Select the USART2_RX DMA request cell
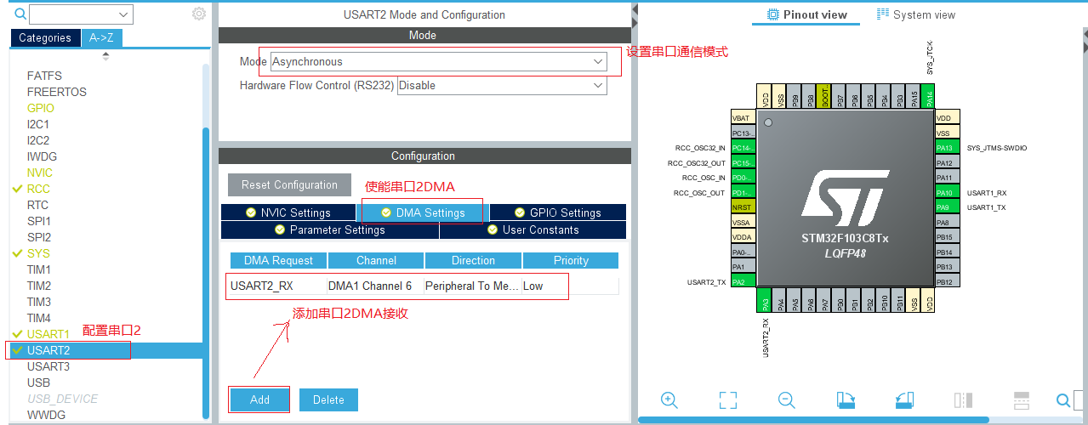The height and width of the screenshot is (425, 1088). click(x=278, y=286)
